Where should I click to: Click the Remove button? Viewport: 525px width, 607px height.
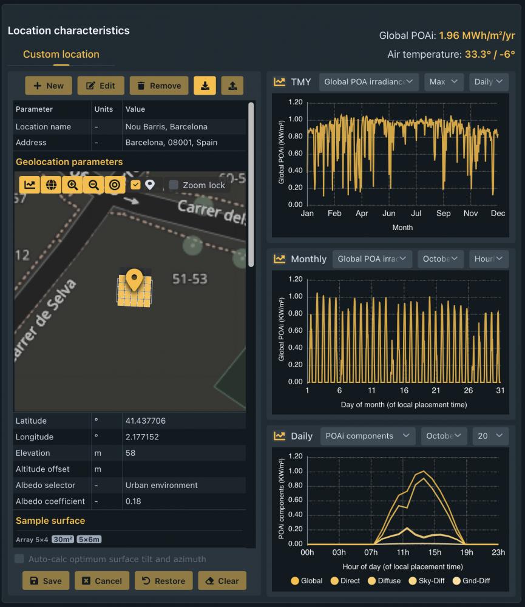159,86
